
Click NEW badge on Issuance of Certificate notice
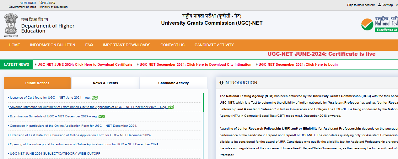pyautogui.click(x=95, y=98)
